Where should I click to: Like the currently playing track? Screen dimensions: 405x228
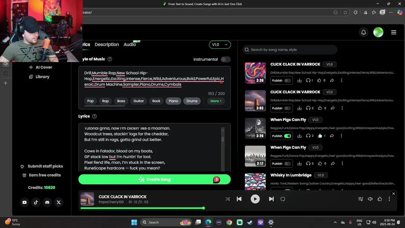tap(380, 199)
